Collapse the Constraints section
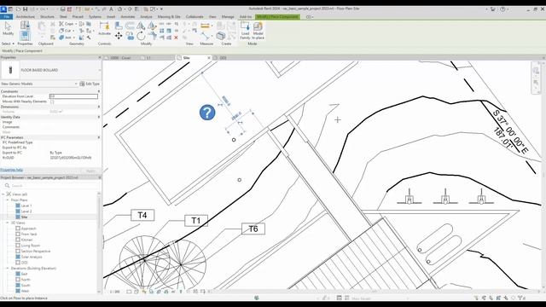 coord(99,91)
